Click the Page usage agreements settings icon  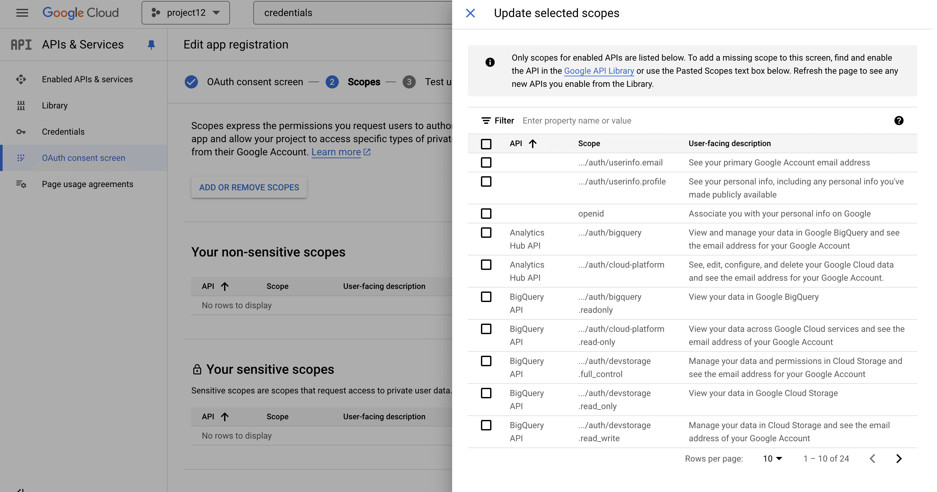21,184
